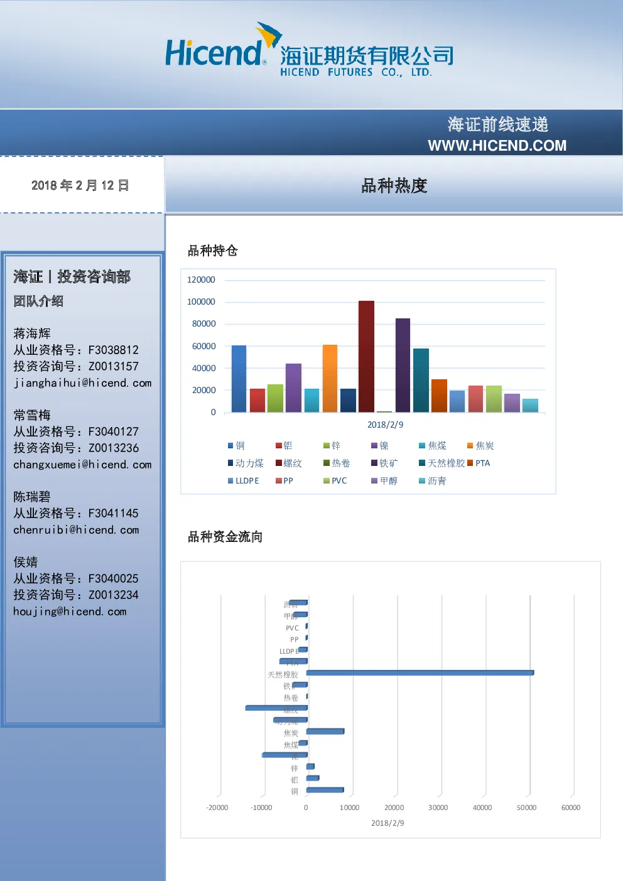Select qualification number F3041145

[x=113, y=513]
